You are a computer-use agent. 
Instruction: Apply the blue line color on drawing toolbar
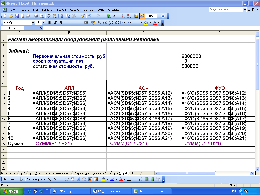point(112,179)
